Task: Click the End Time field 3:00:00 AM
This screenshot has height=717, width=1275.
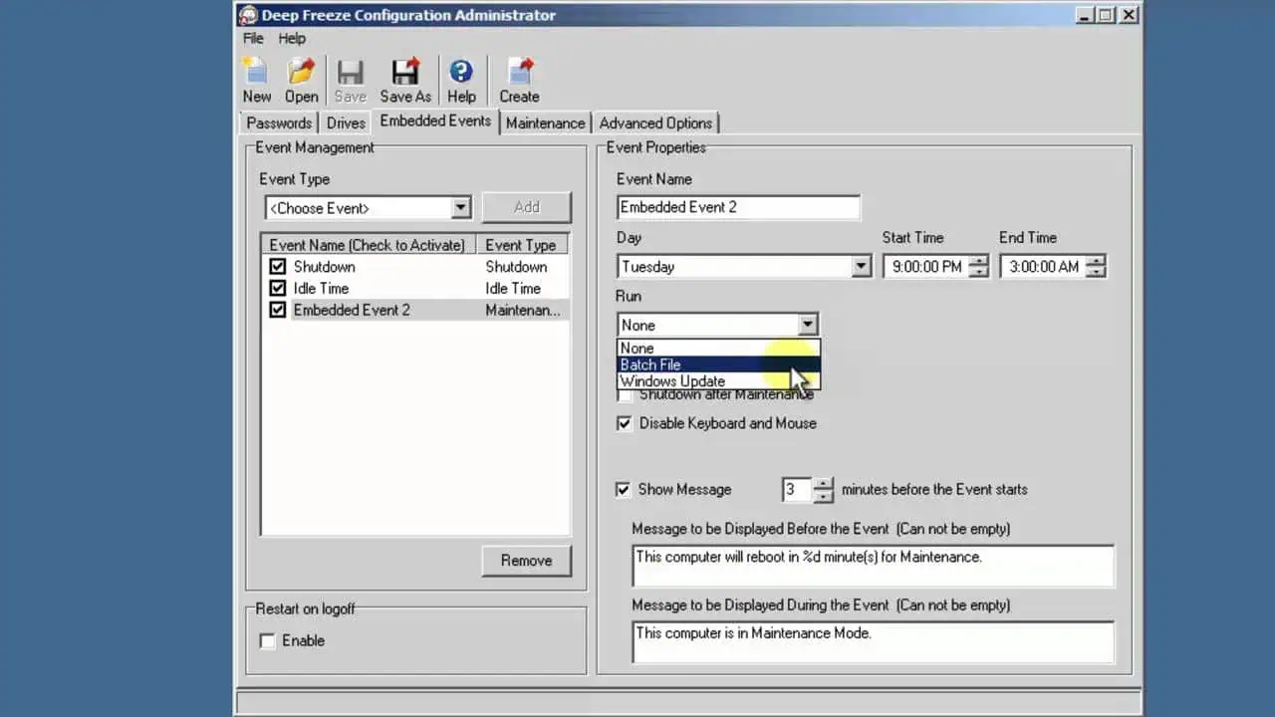Action: point(1043,267)
